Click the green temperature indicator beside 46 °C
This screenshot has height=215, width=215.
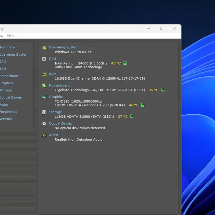(143, 105)
